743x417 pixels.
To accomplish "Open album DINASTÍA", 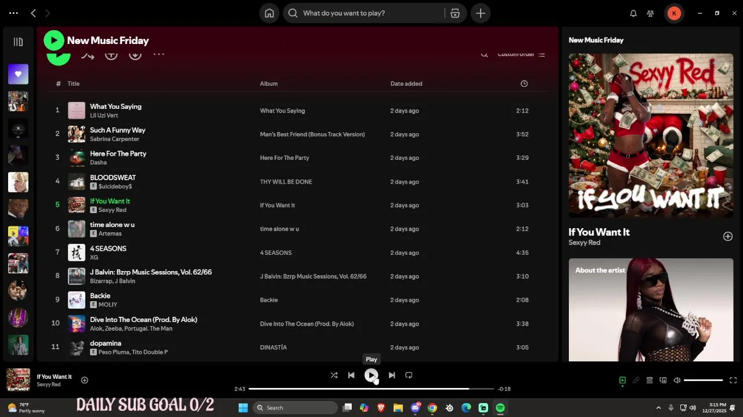I will [x=273, y=348].
